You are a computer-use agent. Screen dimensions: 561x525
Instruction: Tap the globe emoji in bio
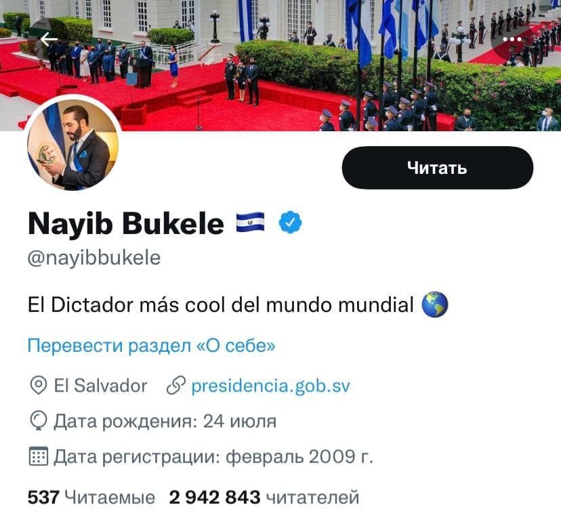click(x=435, y=304)
